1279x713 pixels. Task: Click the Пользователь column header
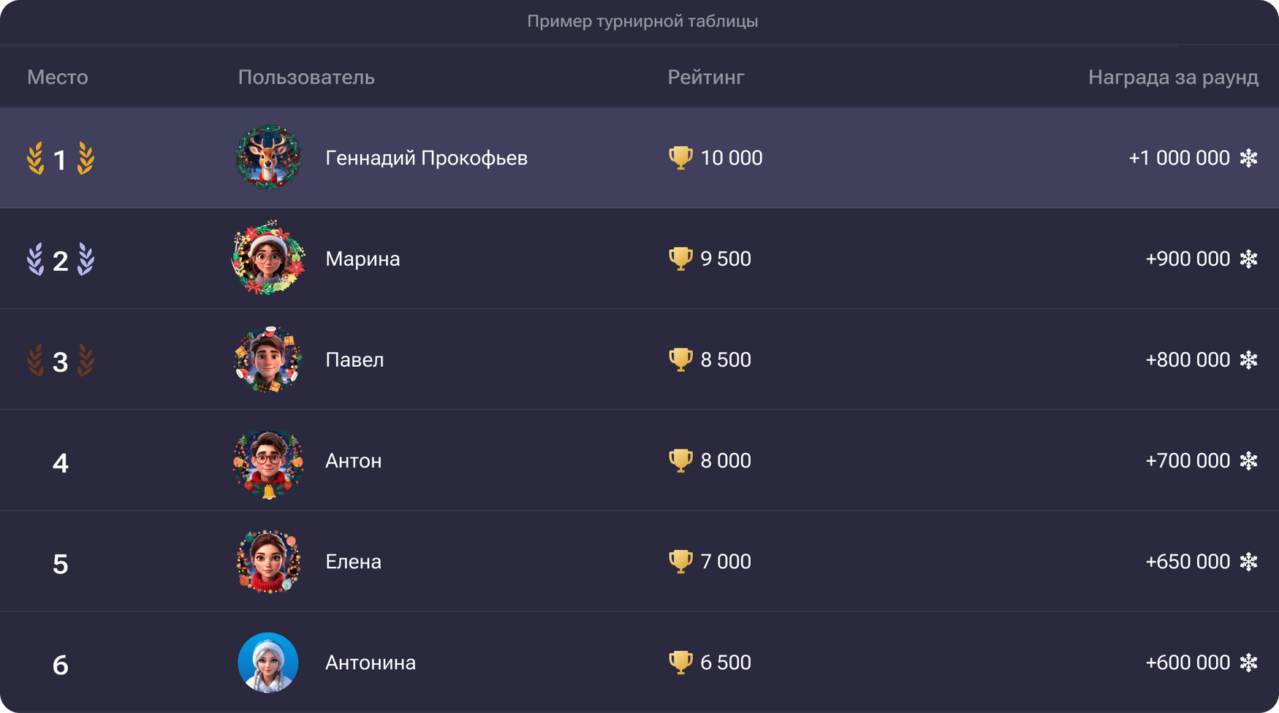point(306,77)
